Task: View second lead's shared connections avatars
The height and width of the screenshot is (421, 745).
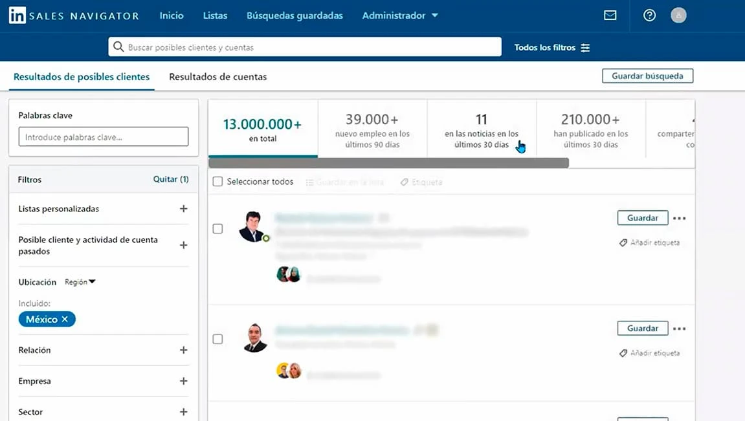Action: (x=289, y=370)
